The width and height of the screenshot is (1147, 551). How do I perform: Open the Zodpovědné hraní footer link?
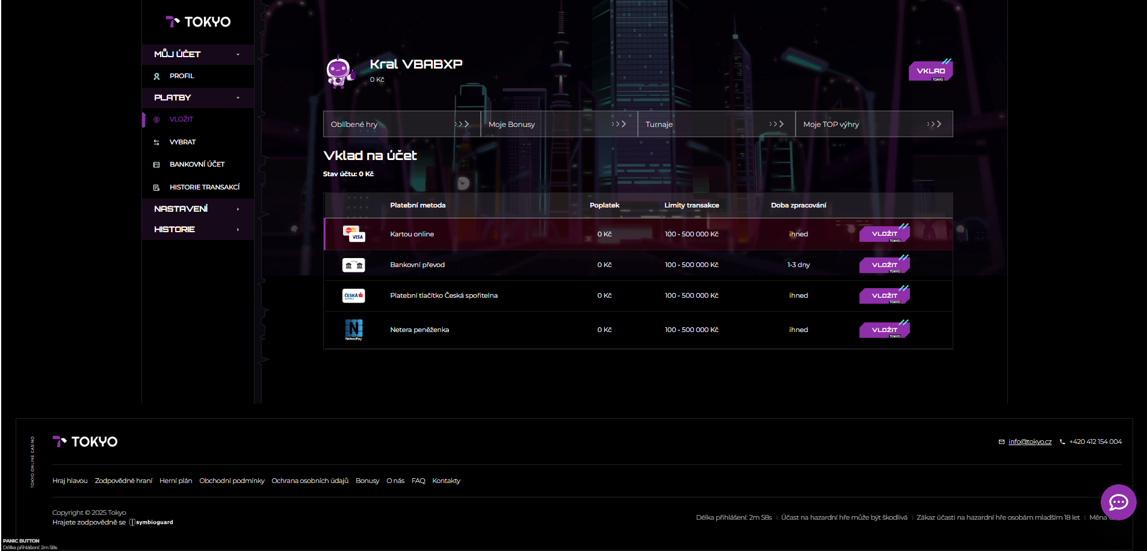[x=123, y=481]
